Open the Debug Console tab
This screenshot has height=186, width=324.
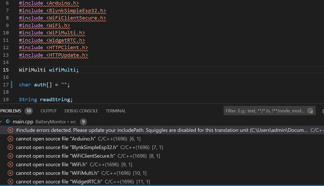pyautogui.click(x=81, y=111)
